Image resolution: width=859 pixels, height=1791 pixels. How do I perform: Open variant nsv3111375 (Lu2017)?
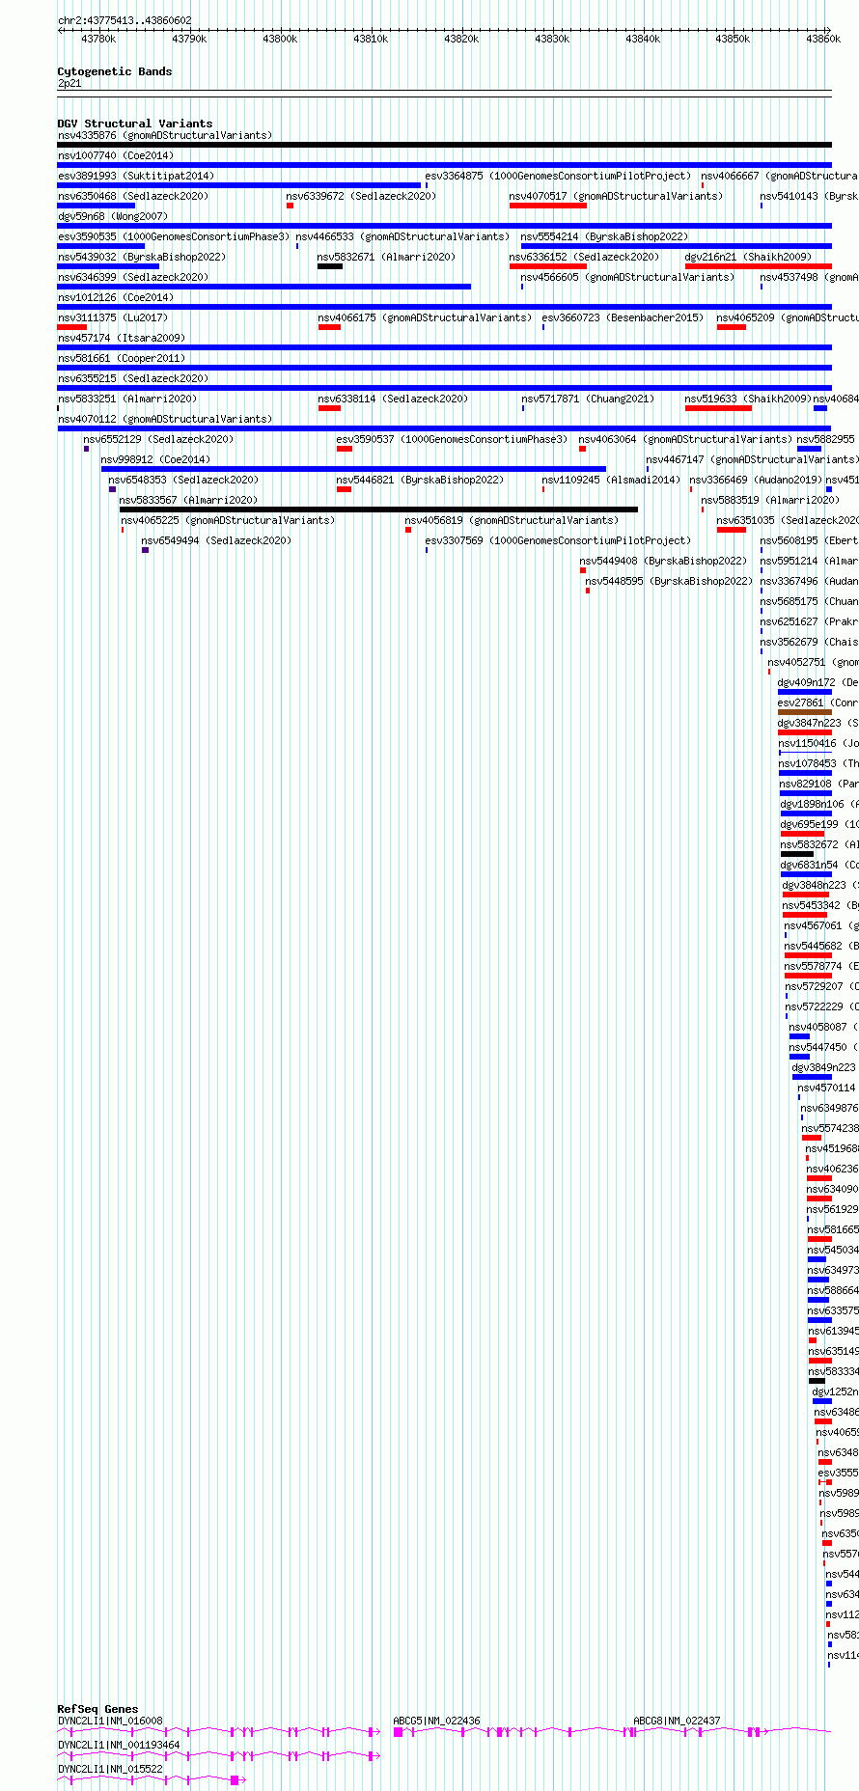tap(113, 317)
